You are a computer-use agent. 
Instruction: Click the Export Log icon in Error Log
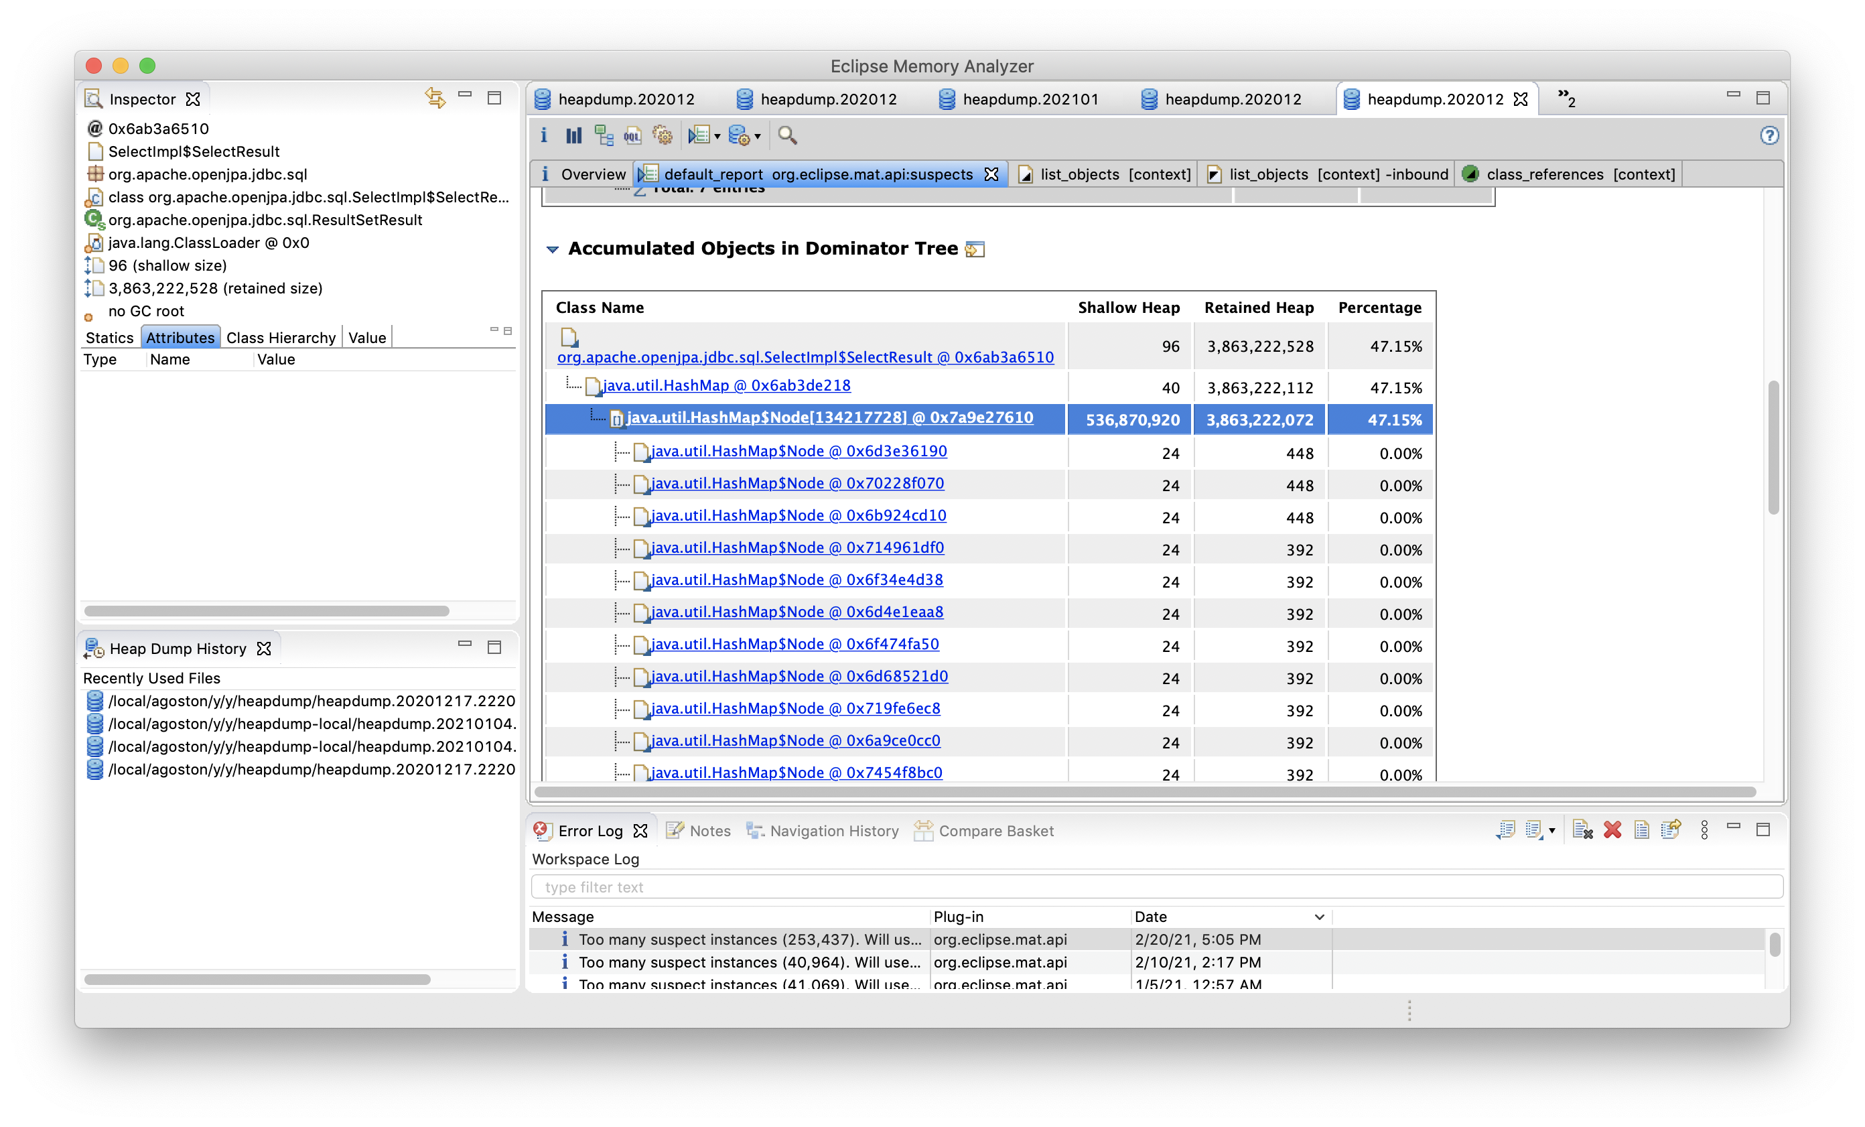tap(1505, 830)
